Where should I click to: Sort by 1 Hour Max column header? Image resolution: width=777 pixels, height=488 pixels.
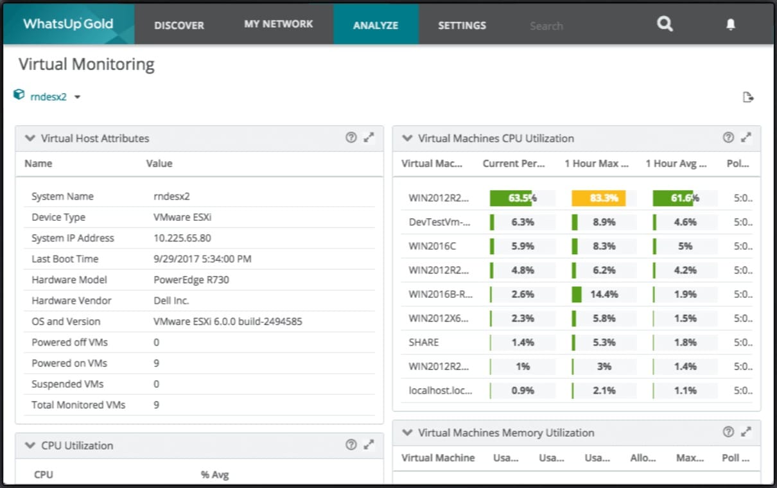597,163
